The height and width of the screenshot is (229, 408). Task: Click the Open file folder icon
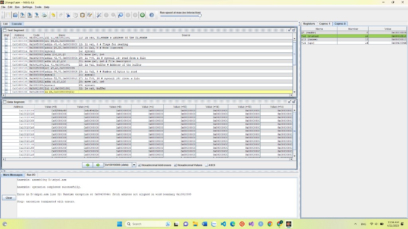15,15
